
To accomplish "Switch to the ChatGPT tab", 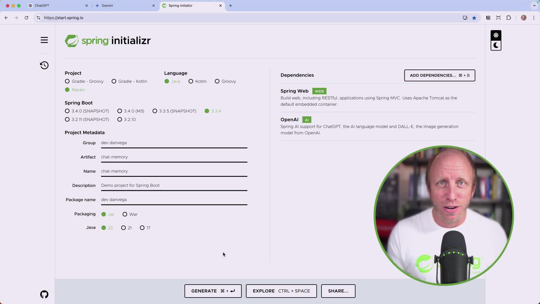I will (x=58, y=6).
